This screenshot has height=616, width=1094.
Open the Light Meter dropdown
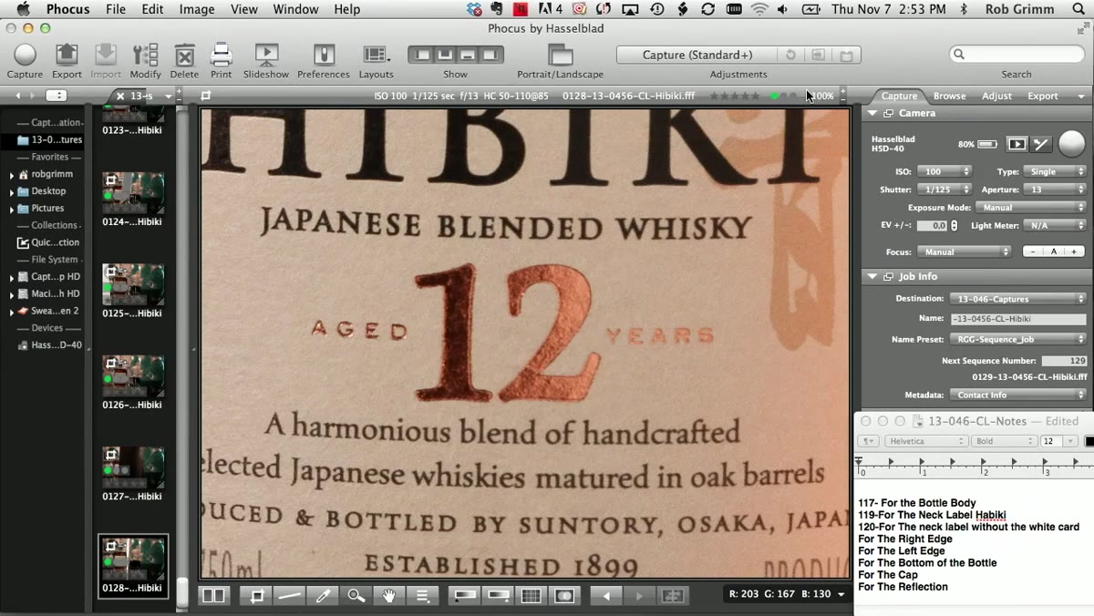[1054, 225]
